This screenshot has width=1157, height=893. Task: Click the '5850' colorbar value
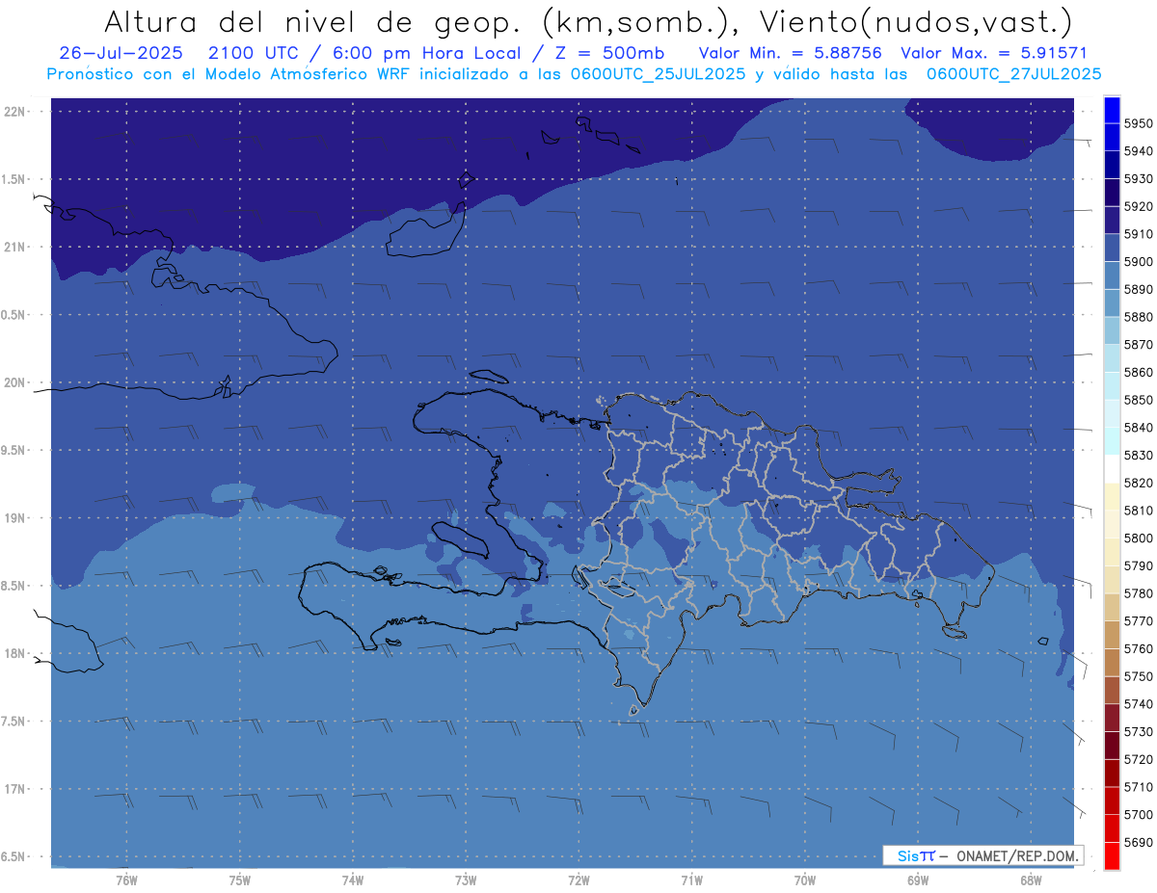[x=1138, y=400]
